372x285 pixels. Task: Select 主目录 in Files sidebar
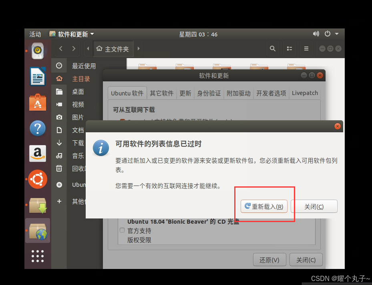click(81, 79)
